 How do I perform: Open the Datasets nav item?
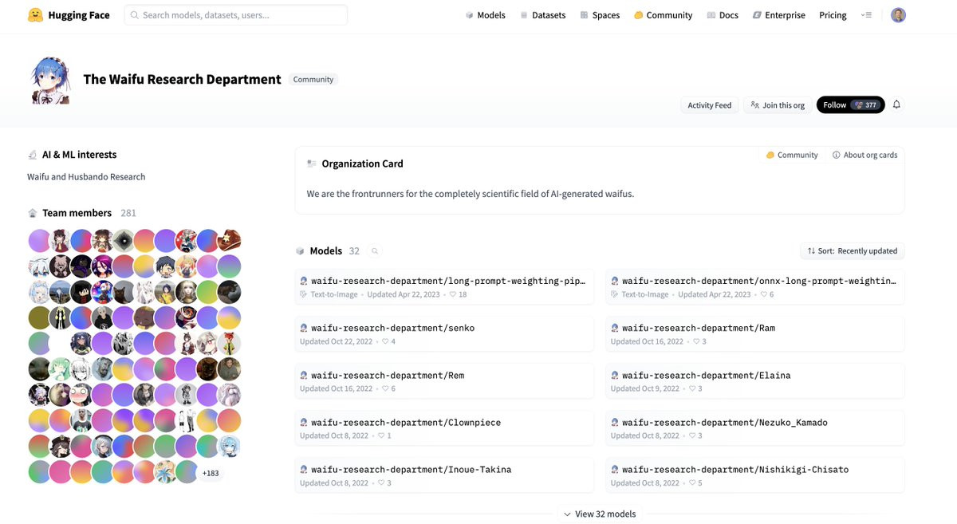point(543,15)
